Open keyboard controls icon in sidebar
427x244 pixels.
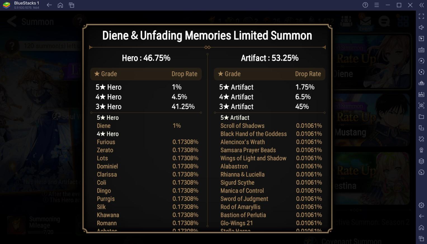tap(421, 50)
